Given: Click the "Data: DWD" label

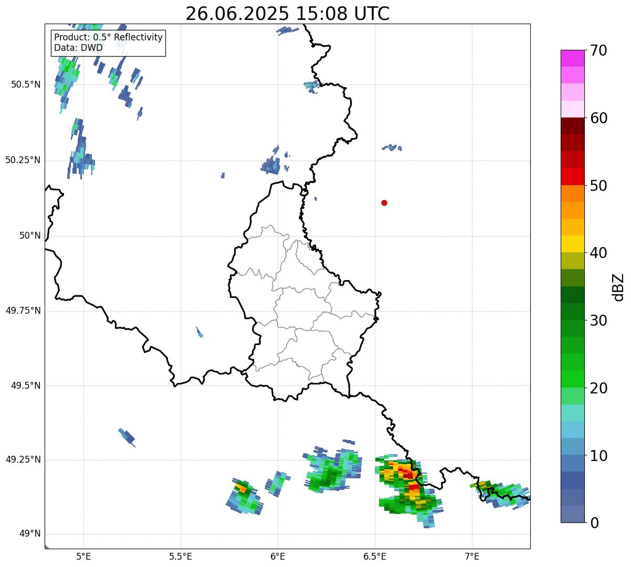Looking at the screenshot, I should coord(78,48).
